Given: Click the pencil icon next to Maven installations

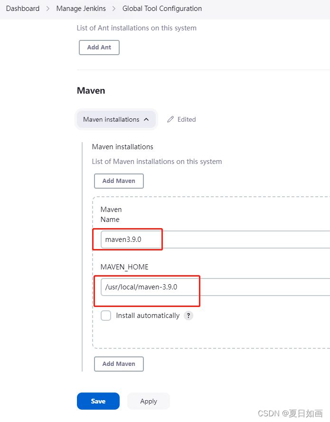Looking at the screenshot, I should [x=170, y=119].
